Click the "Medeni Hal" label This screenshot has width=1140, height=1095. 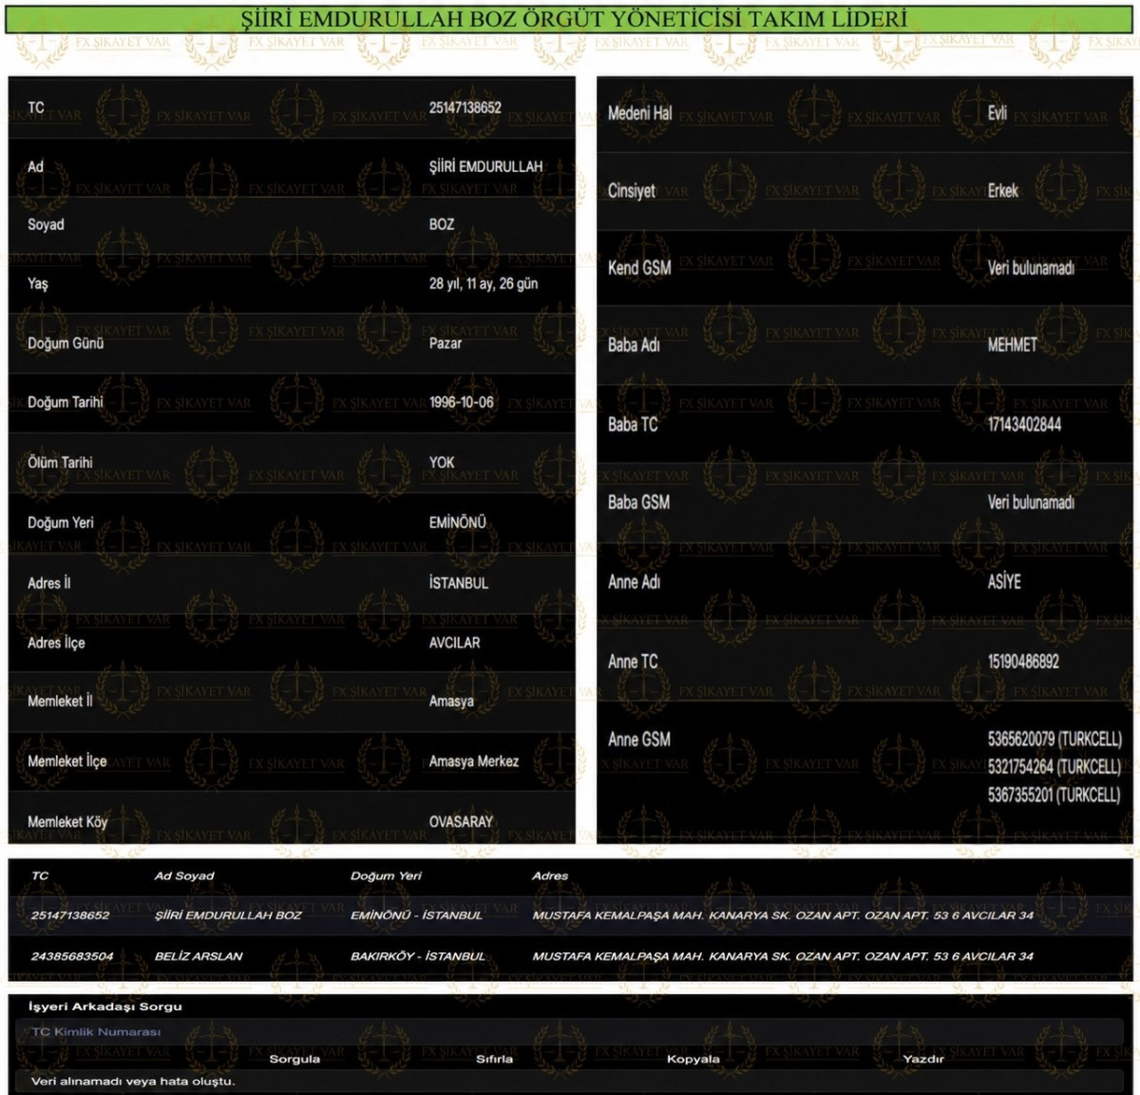click(639, 113)
